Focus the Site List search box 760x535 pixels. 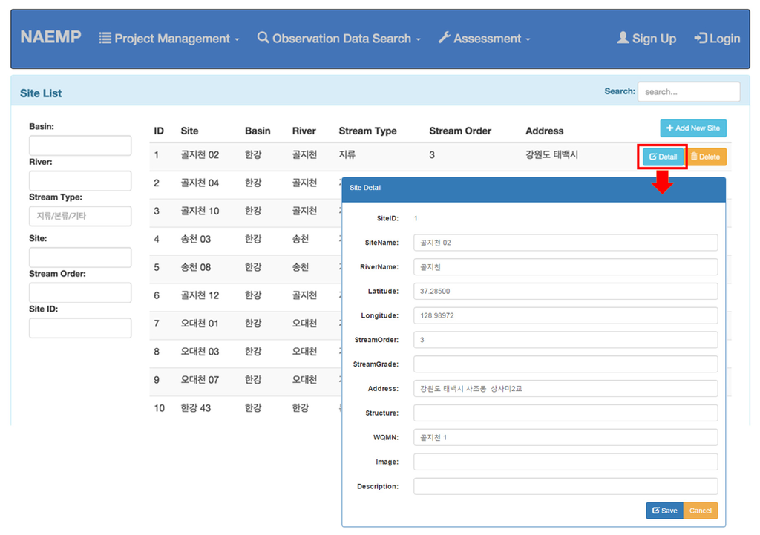click(x=688, y=92)
